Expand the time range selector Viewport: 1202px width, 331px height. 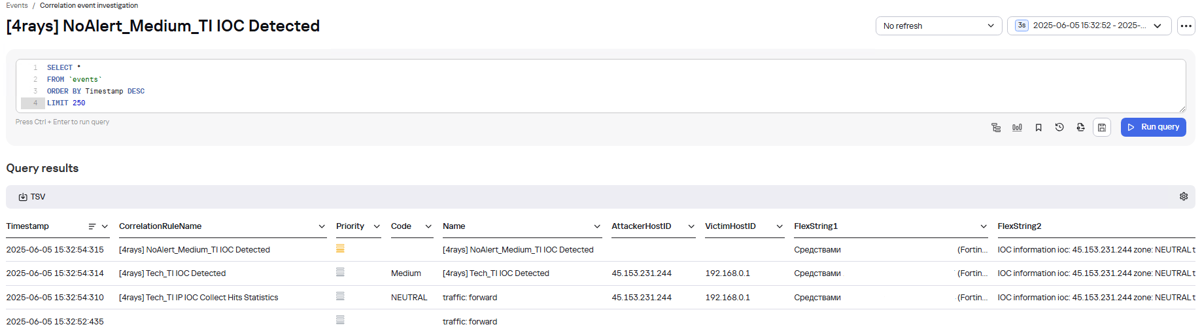1089,26
